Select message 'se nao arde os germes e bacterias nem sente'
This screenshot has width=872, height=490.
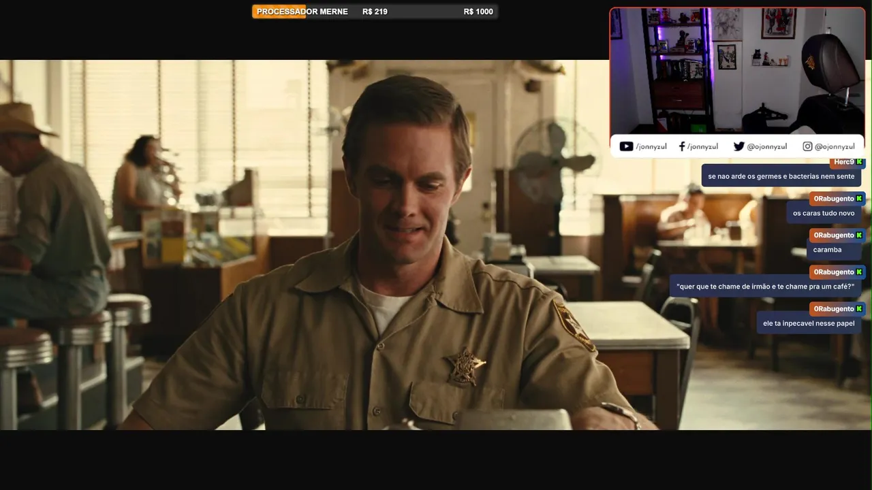coord(781,176)
